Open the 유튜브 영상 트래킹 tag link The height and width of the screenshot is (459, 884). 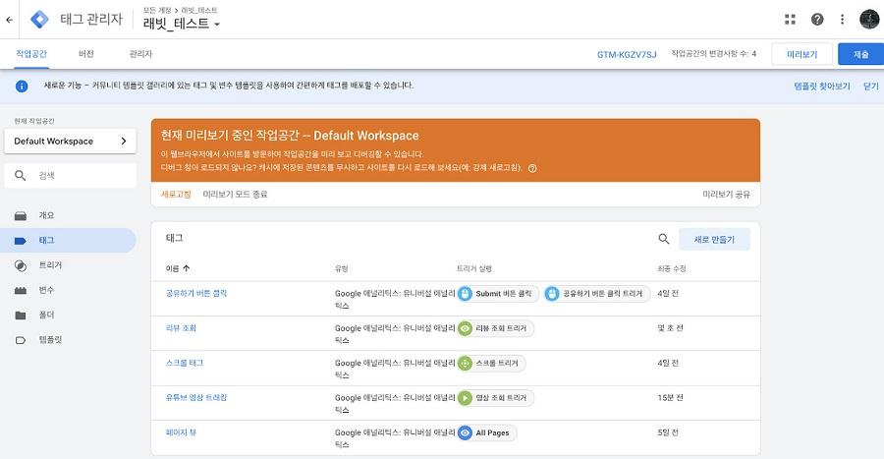(196, 397)
